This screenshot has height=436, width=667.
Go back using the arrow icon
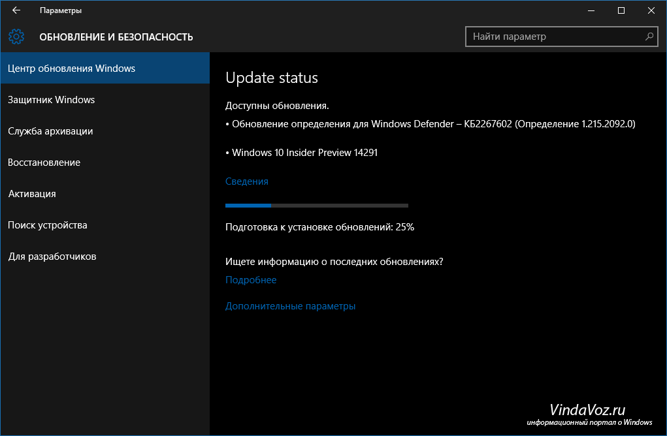[x=16, y=10]
